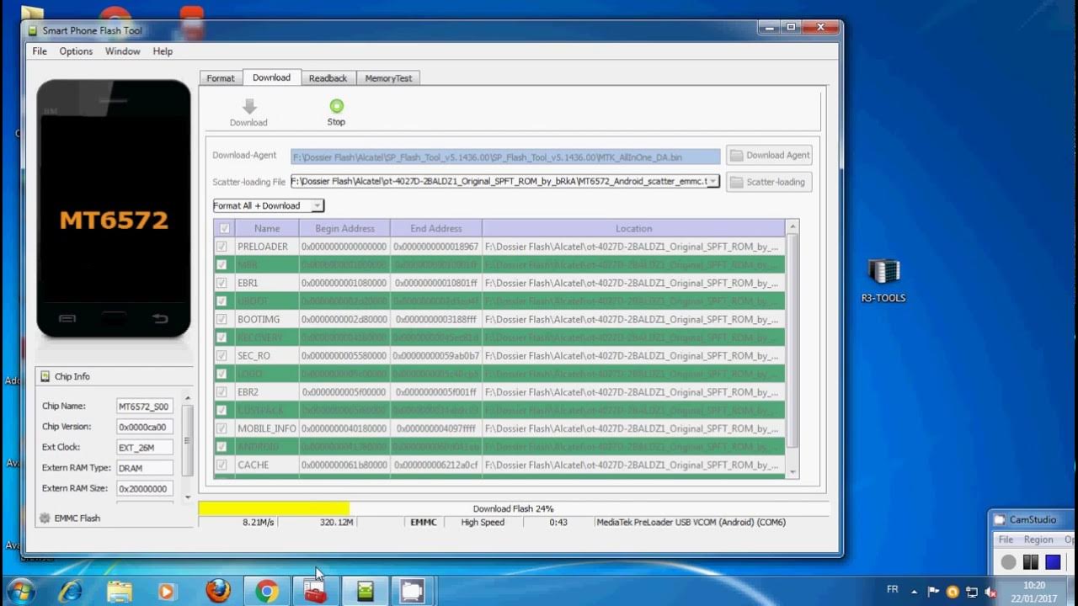Open the red toolbox taskbar app

pos(315,592)
